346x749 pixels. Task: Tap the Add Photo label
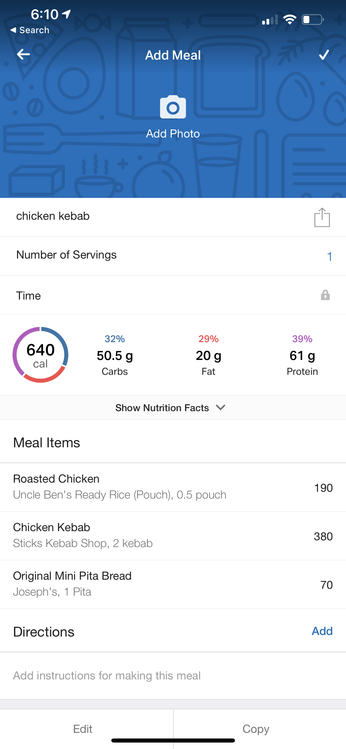173,134
